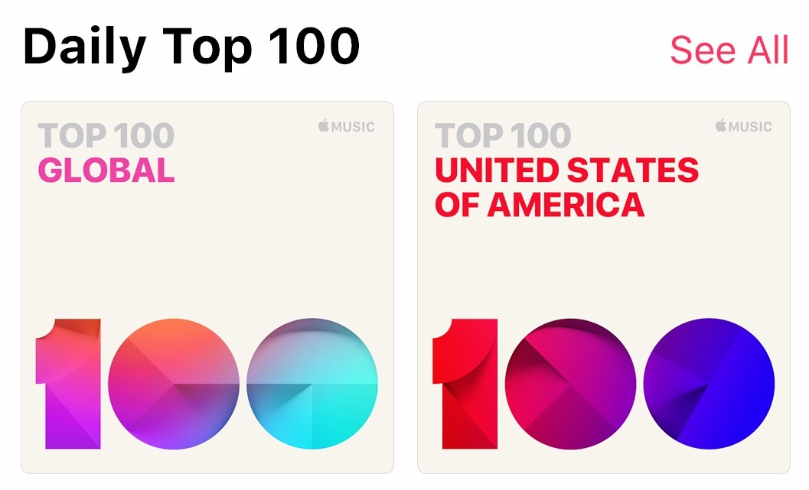809x490 pixels.
Task: Click Apple Music logo on United States card
Action: click(743, 126)
